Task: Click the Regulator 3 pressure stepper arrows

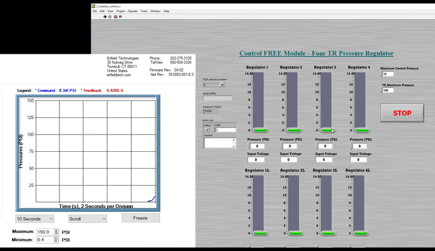Action: (x=316, y=146)
